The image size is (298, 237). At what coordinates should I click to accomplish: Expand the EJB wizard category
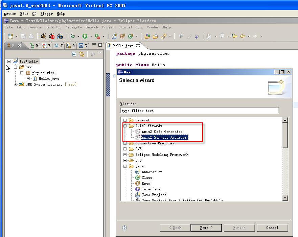pos(125,160)
